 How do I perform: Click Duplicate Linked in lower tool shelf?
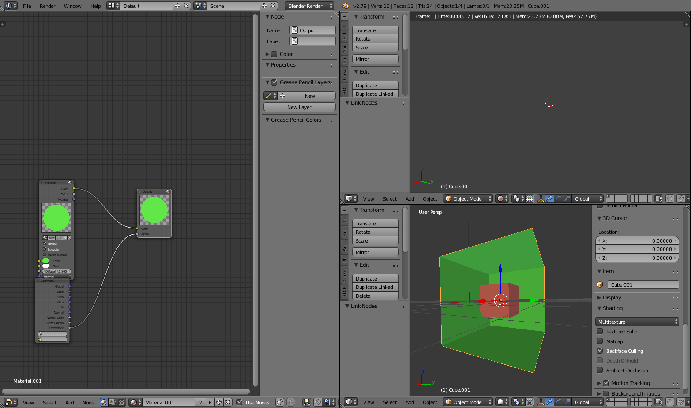tap(376, 287)
